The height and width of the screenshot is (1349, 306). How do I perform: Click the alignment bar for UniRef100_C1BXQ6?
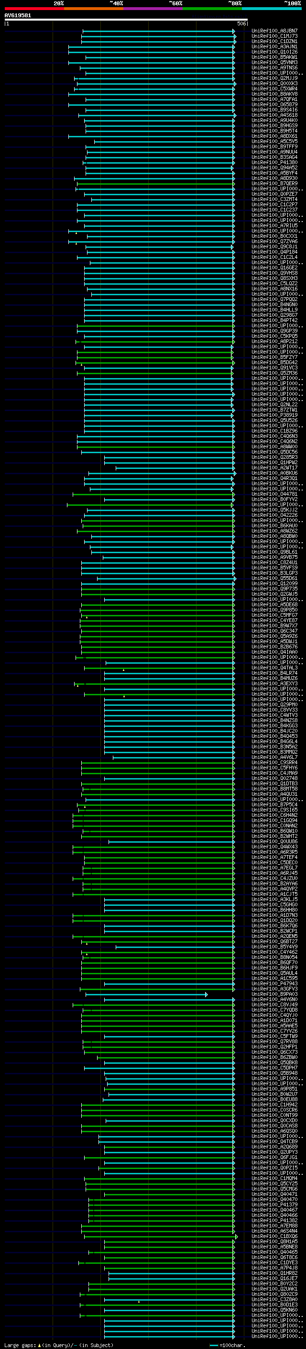coord(161,1237)
